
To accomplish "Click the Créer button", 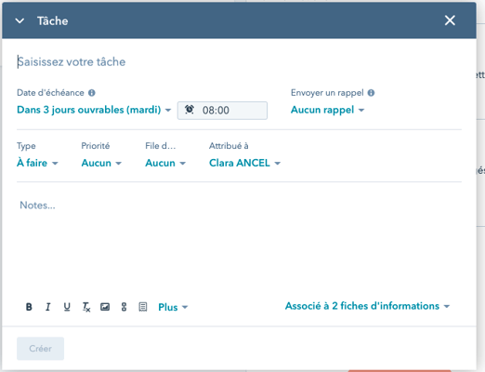I will pos(40,349).
